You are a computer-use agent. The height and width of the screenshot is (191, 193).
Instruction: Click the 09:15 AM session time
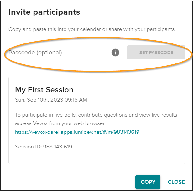[76, 100]
